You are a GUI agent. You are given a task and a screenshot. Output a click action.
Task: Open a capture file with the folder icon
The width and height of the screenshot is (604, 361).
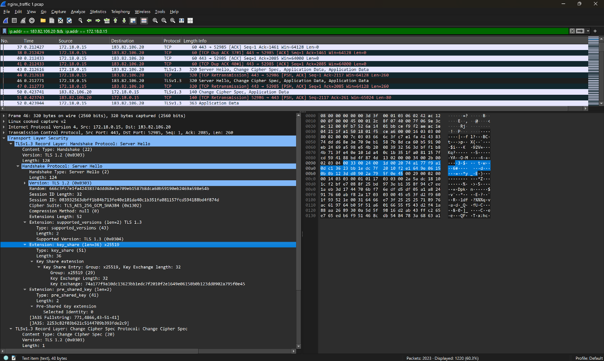[x=42, y=21]
